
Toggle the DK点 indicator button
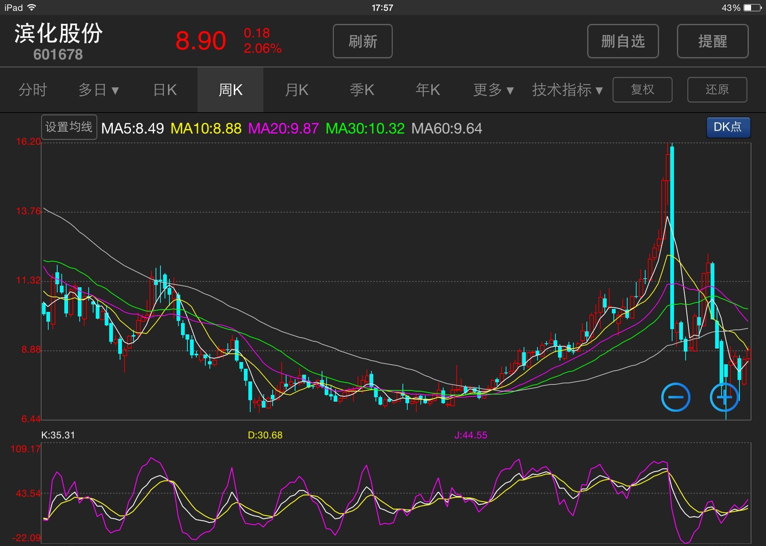(728, 127)
